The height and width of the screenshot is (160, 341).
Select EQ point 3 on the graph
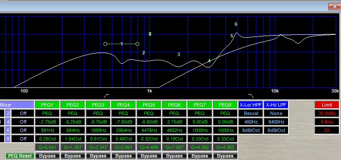pos(179,54)
